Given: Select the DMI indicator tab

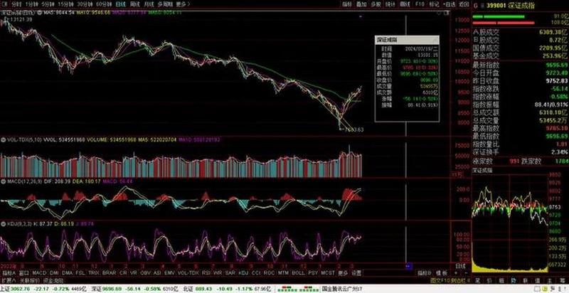Looking at the screenshot, I should [54, 272].
